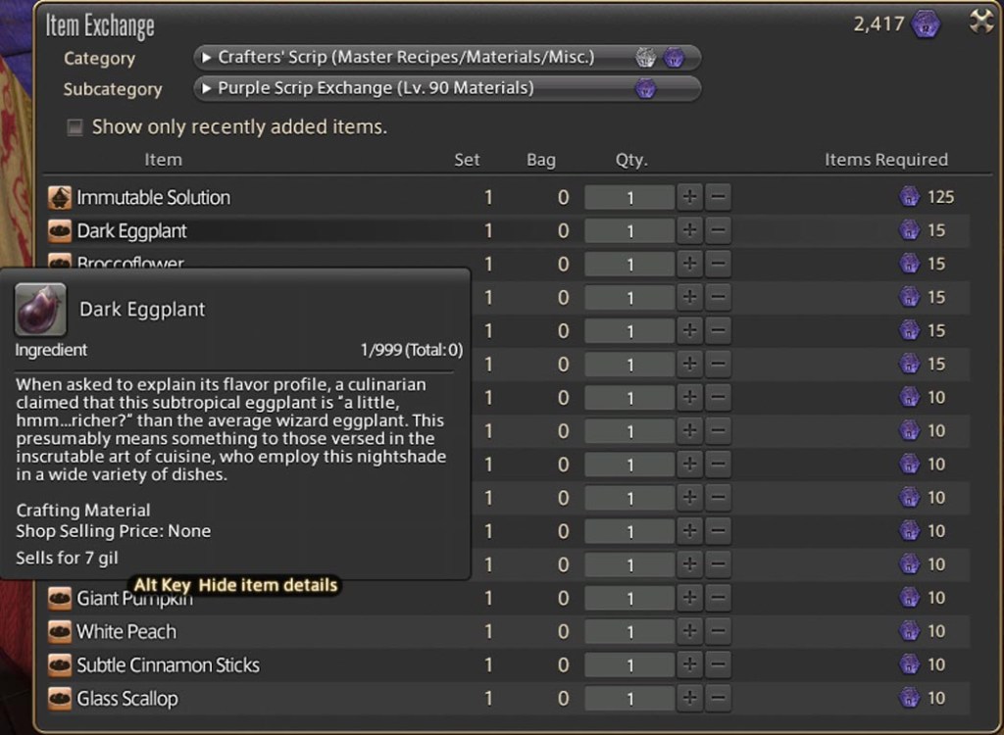
Task: Click the quantity field for Subtle Cinnamon Sticks
Action: coord(629,665)
